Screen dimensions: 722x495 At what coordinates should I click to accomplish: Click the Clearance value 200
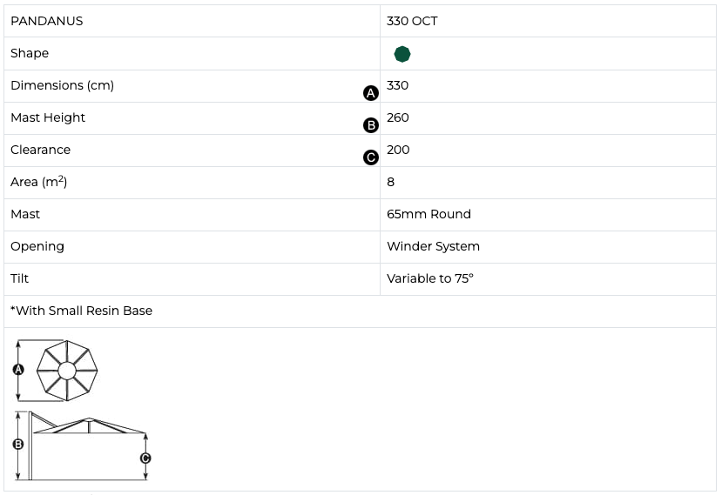pos(398,150)
